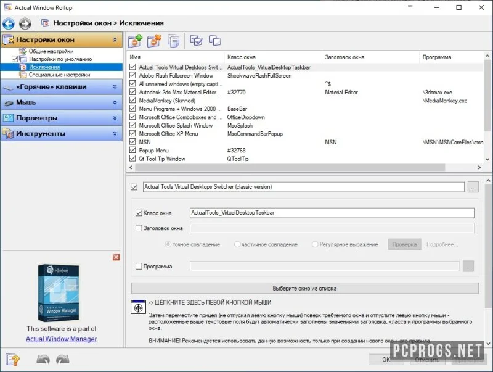
Task: Select the Регулярное выражение radio button
Action: 315,244
